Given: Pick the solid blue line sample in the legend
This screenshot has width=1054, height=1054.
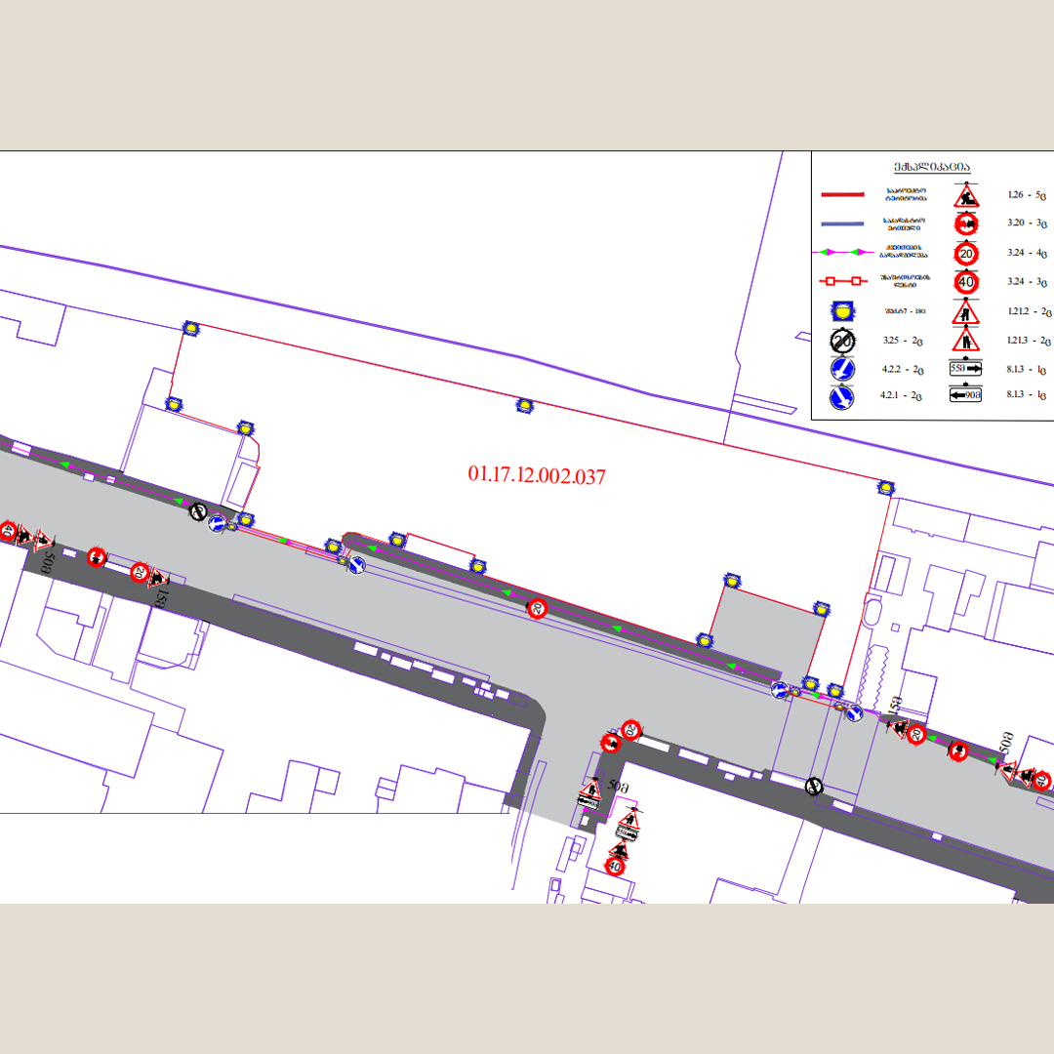Looking at the screenshot, I should coord(843,223).
